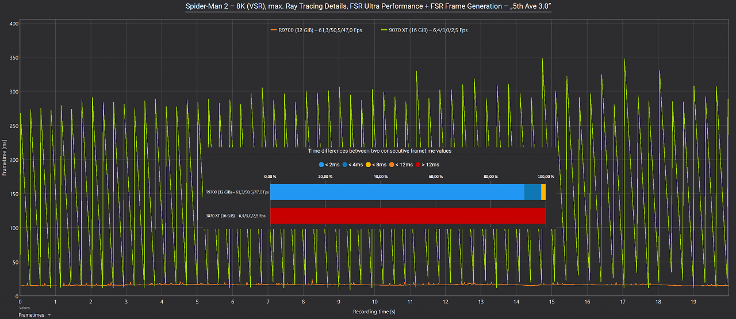736x319 pixels.
Task: Click the 400 y-axis tick label
Action: pos(14,24)
